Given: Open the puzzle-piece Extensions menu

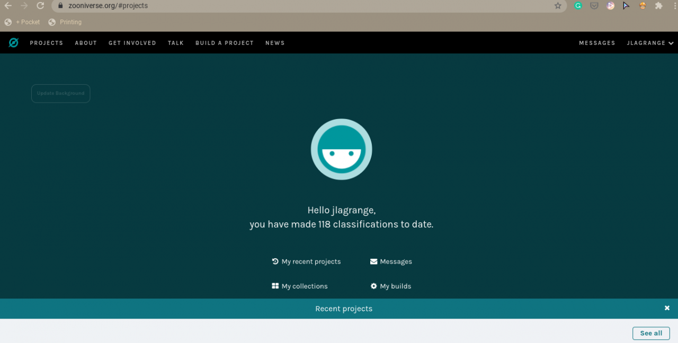Looking at the screenshot, I should pos(659,6).
